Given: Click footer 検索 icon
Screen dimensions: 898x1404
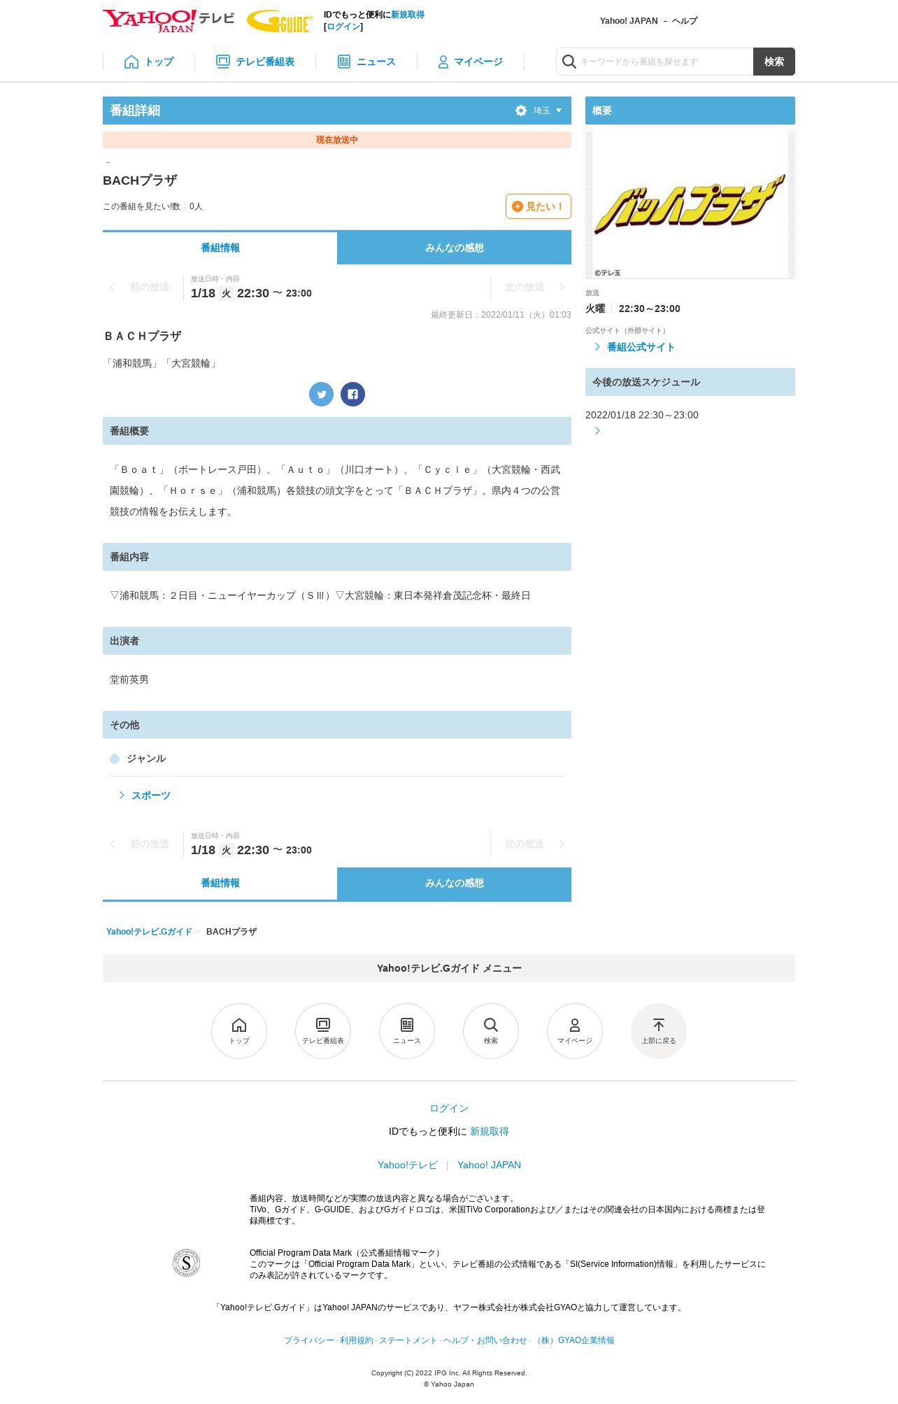Looking at the screenshot, I should 491,1031.
